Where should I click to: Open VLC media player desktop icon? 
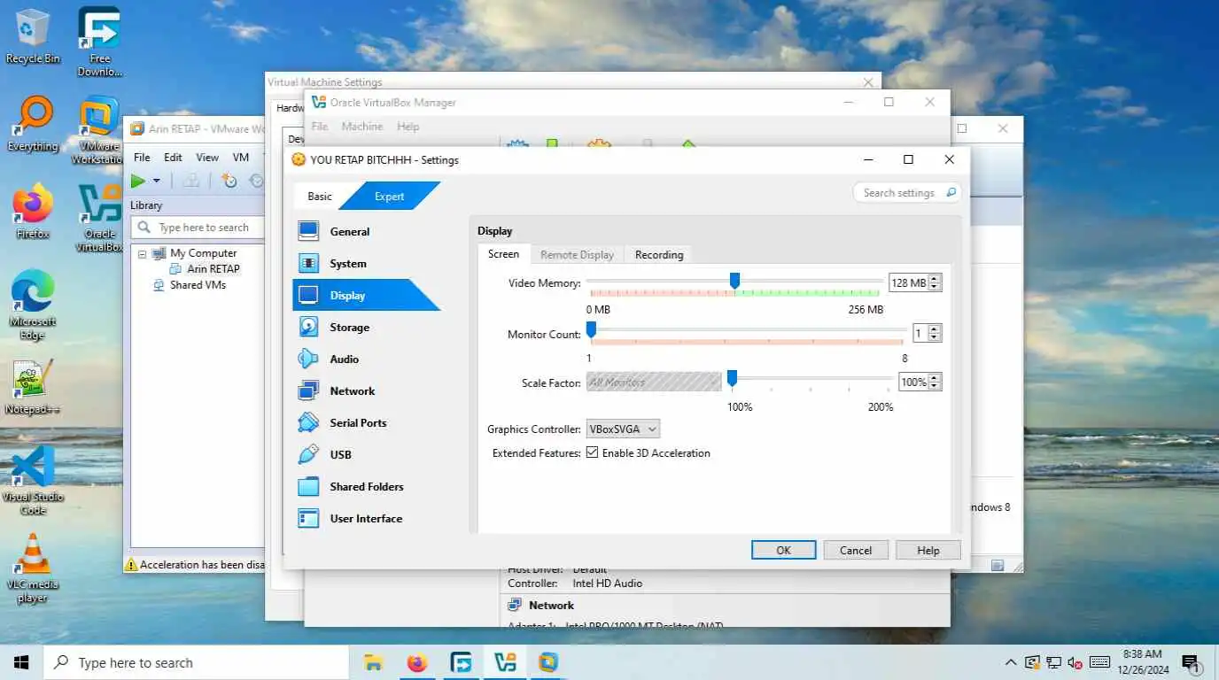33,568
